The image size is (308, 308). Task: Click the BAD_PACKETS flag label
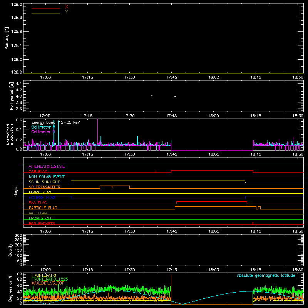(x=42, y=223)
